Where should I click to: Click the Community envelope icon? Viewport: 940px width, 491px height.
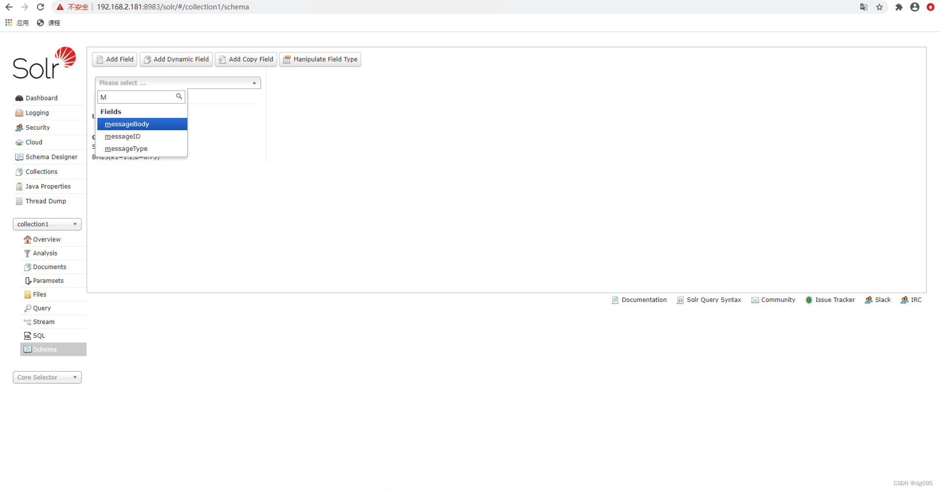tap(755, 300)
